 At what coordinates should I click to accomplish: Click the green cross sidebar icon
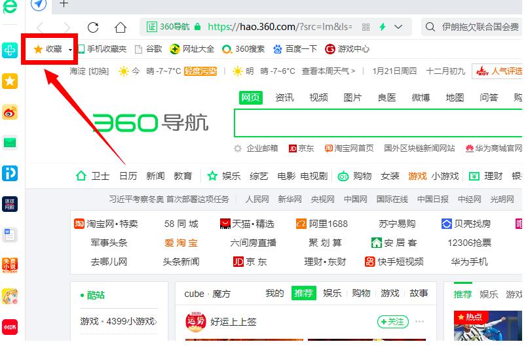(10, 50)
